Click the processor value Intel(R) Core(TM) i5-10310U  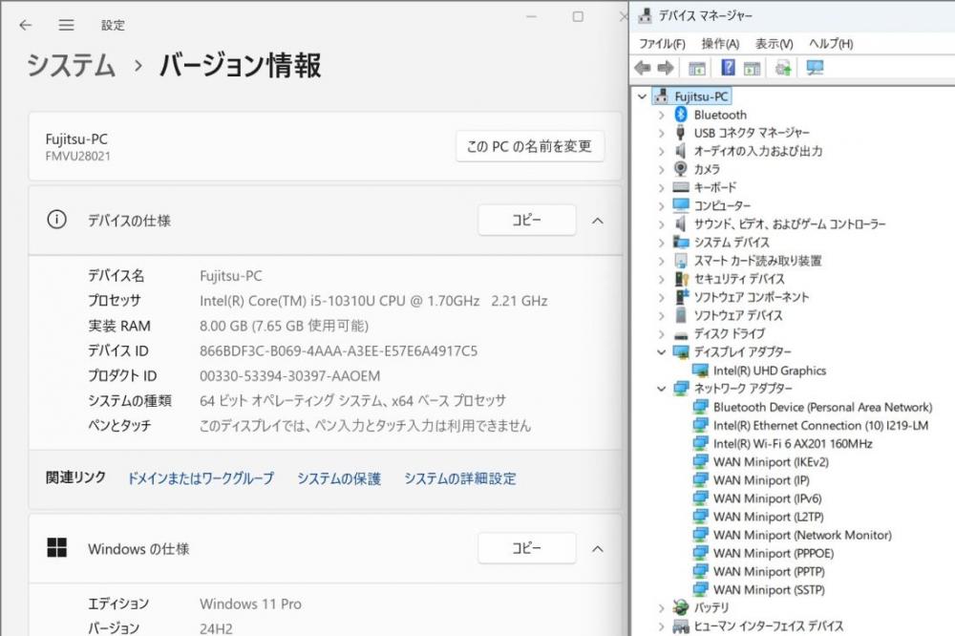pos(373,300)
